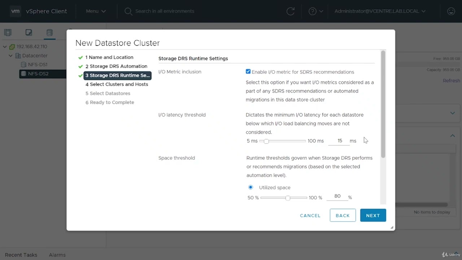Select the Storage view database icon

[49, 32]
